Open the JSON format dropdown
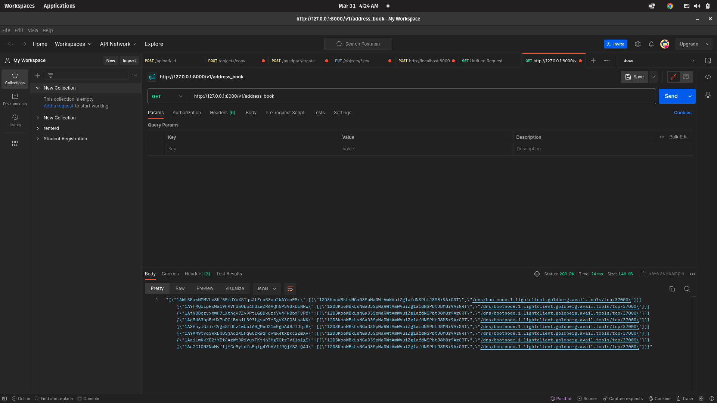 click(266, 289)
